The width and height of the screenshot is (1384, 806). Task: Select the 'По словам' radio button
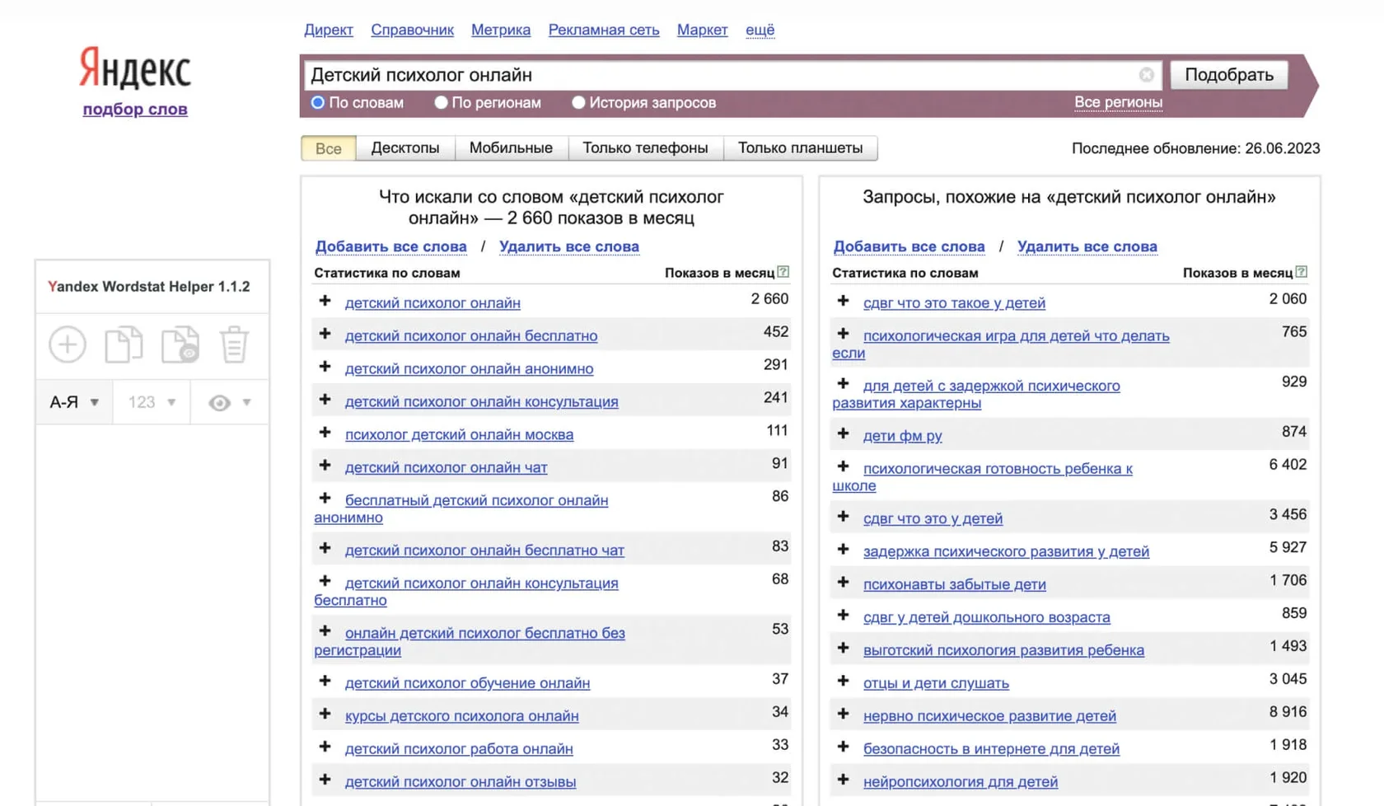(318, 103)
